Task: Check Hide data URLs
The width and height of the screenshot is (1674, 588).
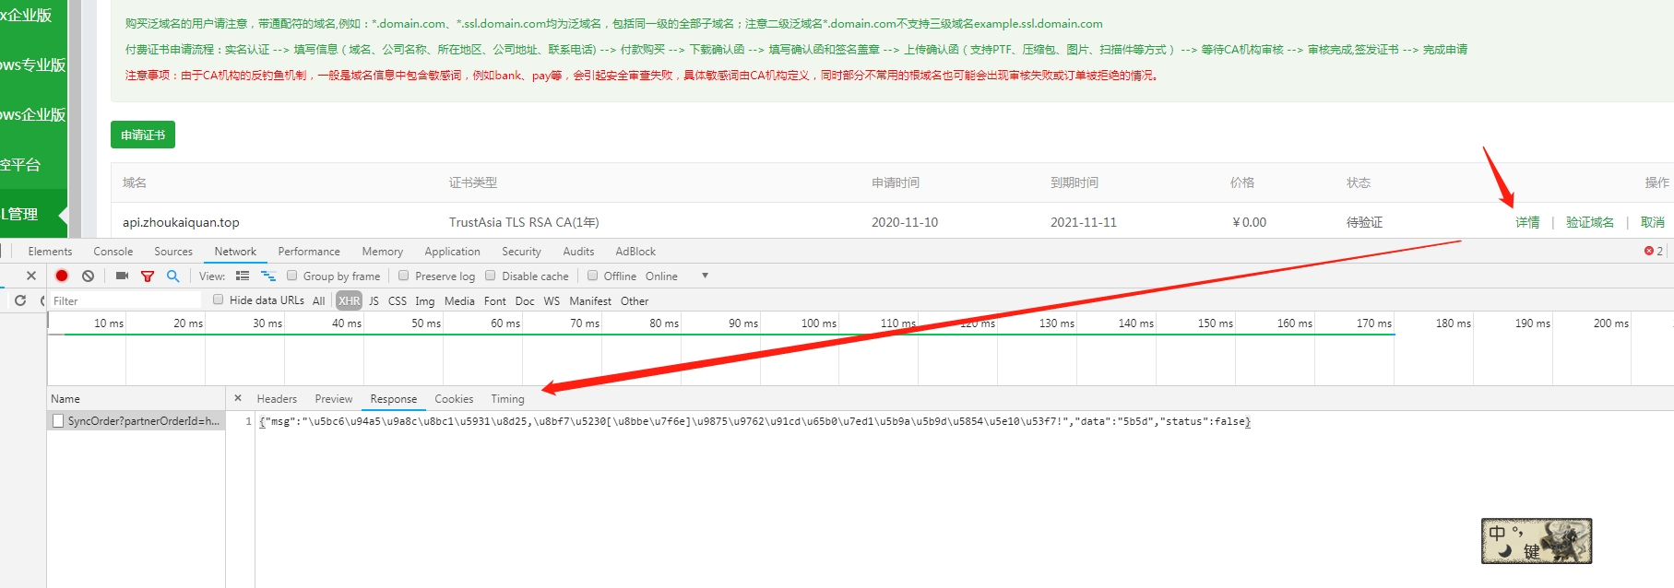Action: tap(219, 300)
